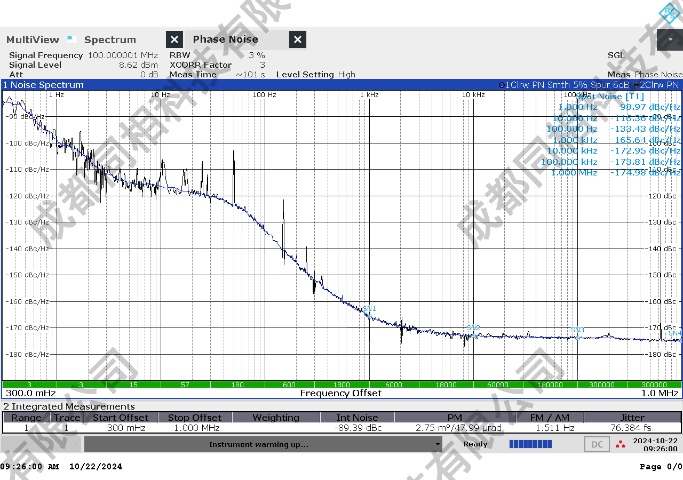
Task: Select the SN1 spot noise marker
Action: point(369,316)
